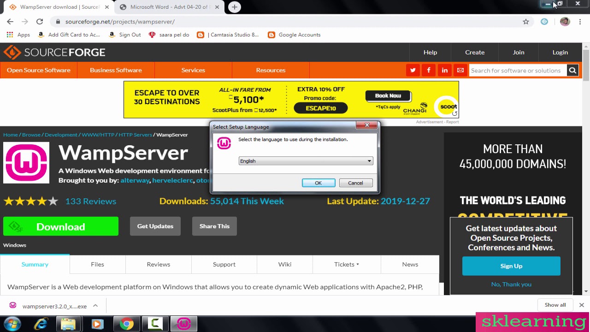The width and height of the screenshot is (590, 332).
Task: Click the Share This button
Action: pos(214,226)
